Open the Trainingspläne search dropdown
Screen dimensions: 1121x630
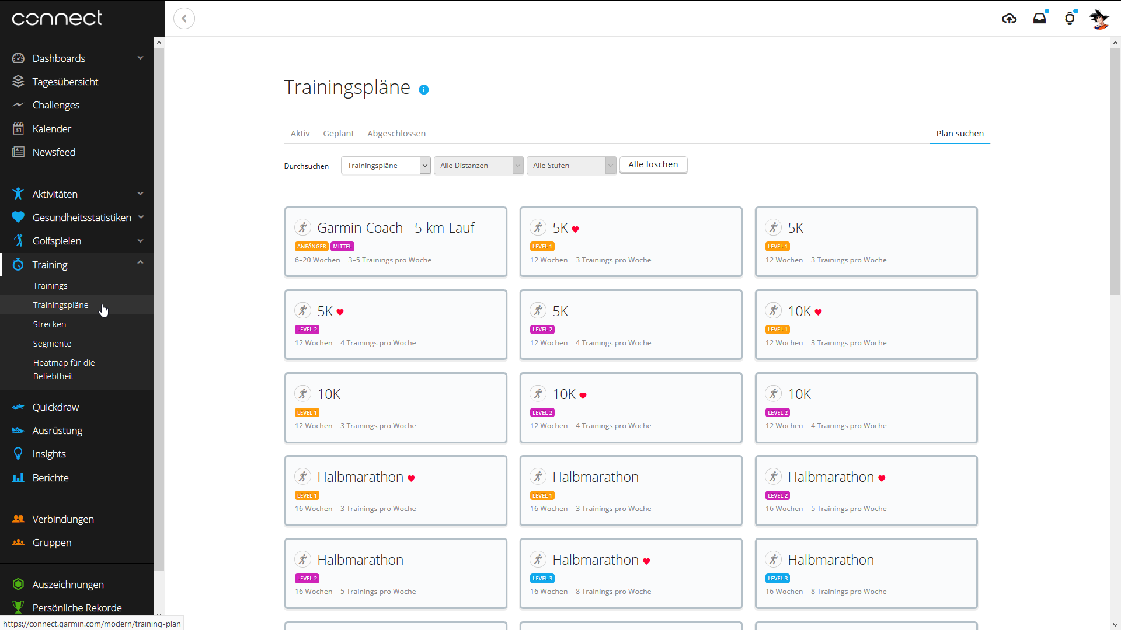[386, 166]
